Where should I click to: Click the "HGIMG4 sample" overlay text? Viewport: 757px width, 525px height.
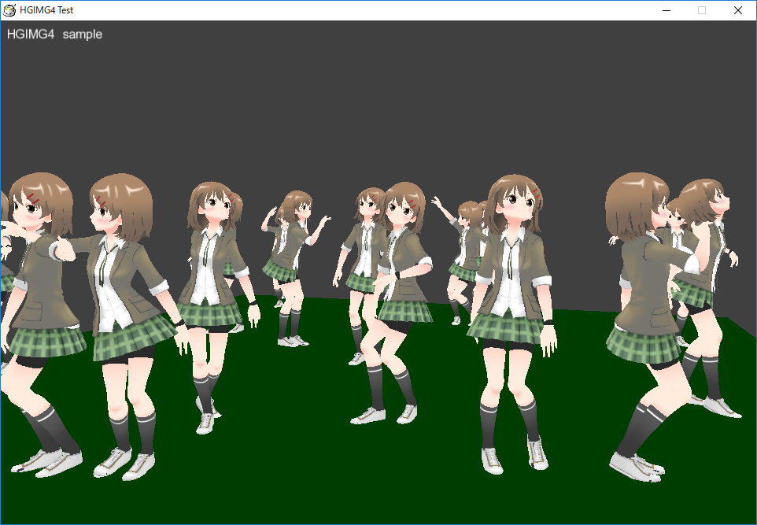(x=54, y=35)
